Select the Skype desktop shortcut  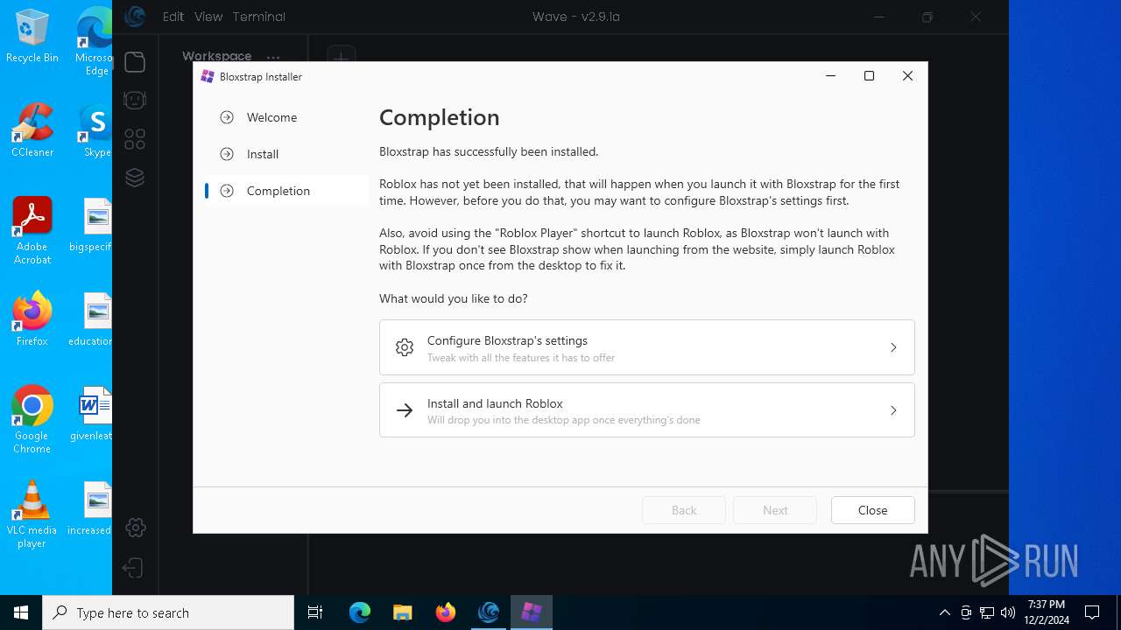click(96, 130)
